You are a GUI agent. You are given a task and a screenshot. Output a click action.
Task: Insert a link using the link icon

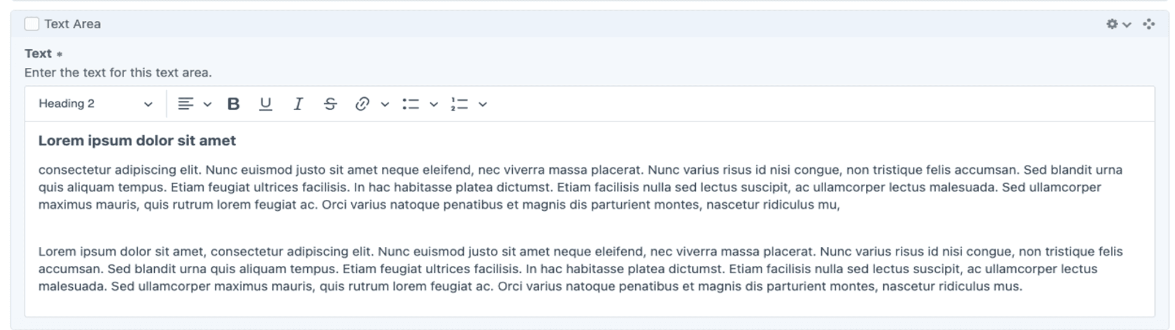pos(362,104)
